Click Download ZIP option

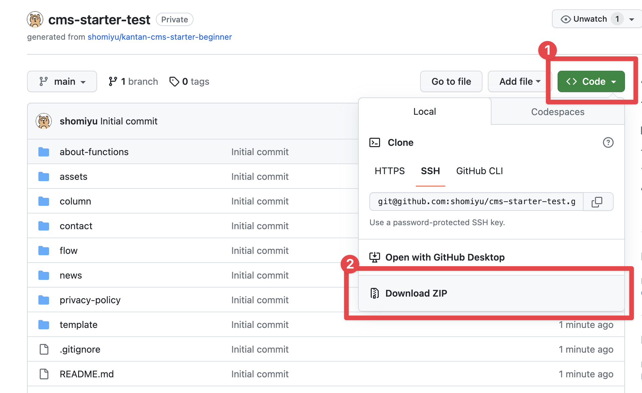(491, 293)
